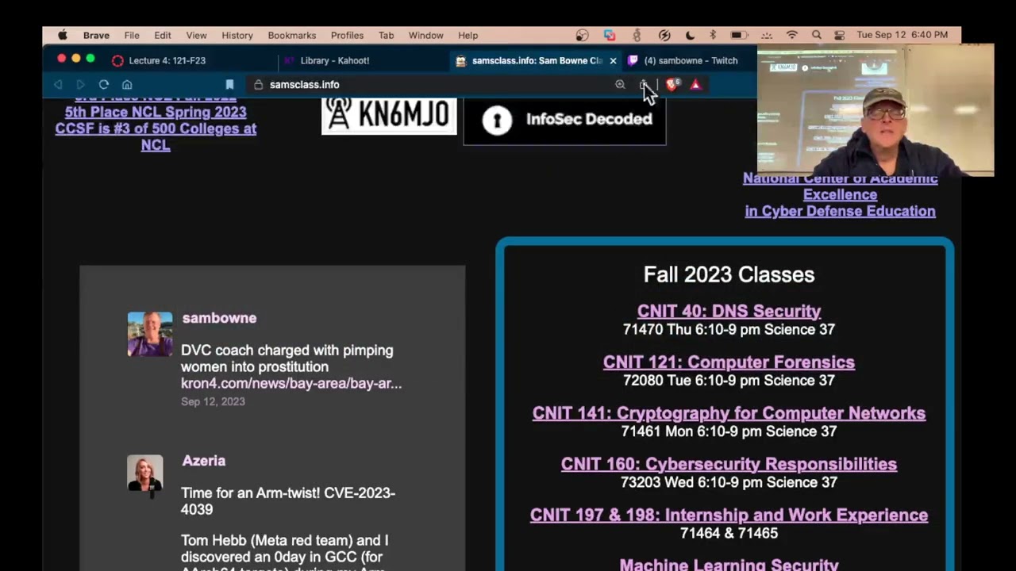Click the sambowne username in feed
Image resolution: width=1016 pixels, height=571 pixels.
[219, 318]
